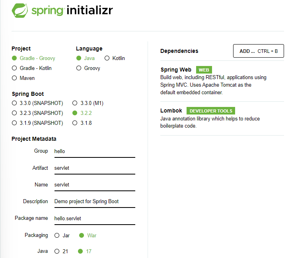Click the Dependencies heading
Screen dimensions: 290x258
point(179,51)
